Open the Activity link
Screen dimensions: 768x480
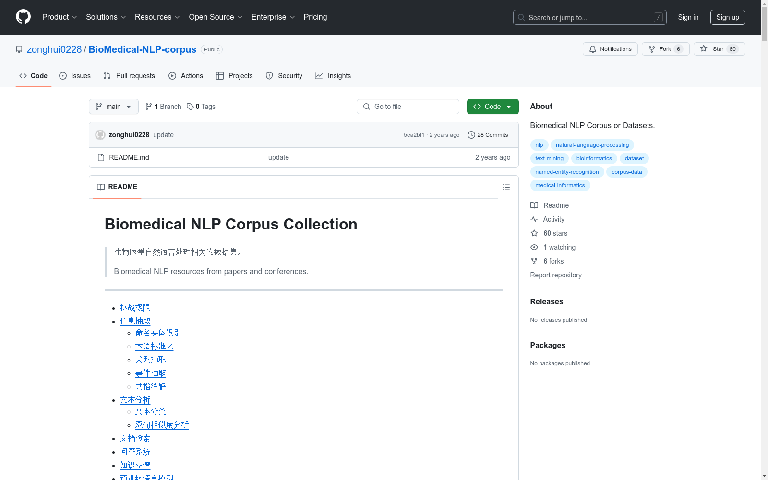[548, 219]
